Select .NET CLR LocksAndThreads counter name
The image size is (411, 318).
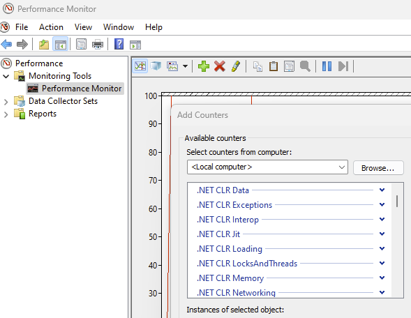(247, 264)
